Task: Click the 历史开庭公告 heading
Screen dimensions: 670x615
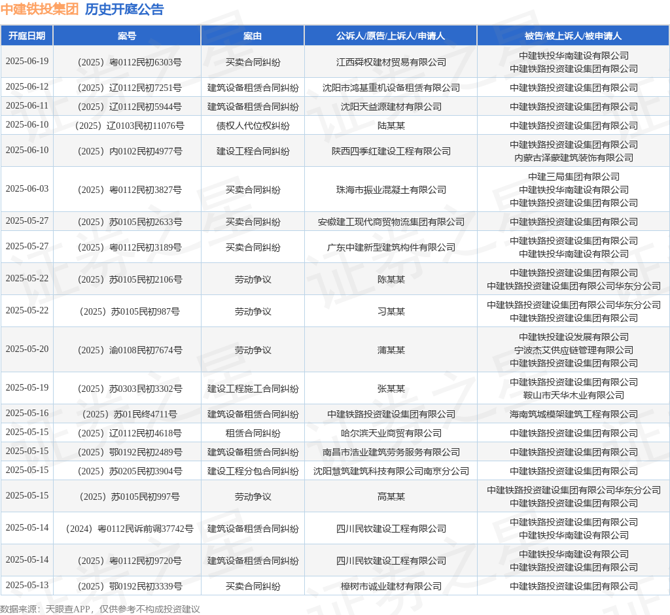Action: pyautogui.click(x=124, y=9)
